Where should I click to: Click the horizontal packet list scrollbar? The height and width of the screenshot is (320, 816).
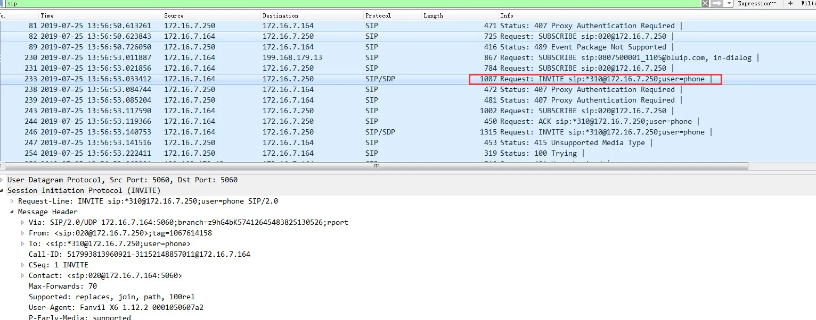tap(376, 166)
